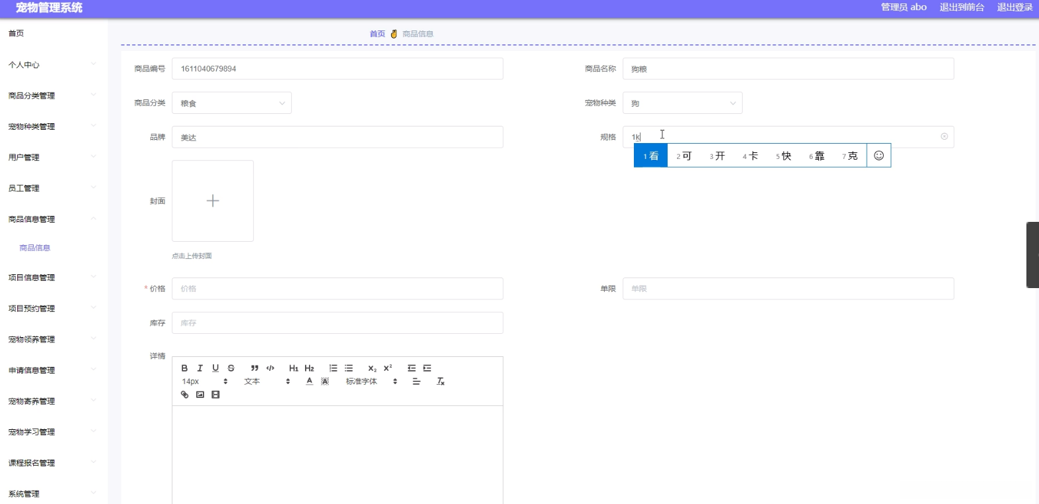Open 课程报名管理 in the sidebar
This screenshot has height=504, width=1039.
54,463
